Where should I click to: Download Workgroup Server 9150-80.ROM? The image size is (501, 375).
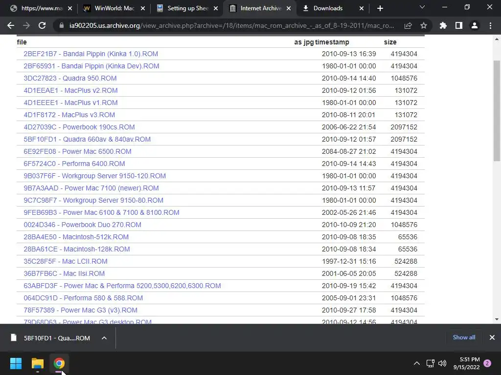(93, 200)
